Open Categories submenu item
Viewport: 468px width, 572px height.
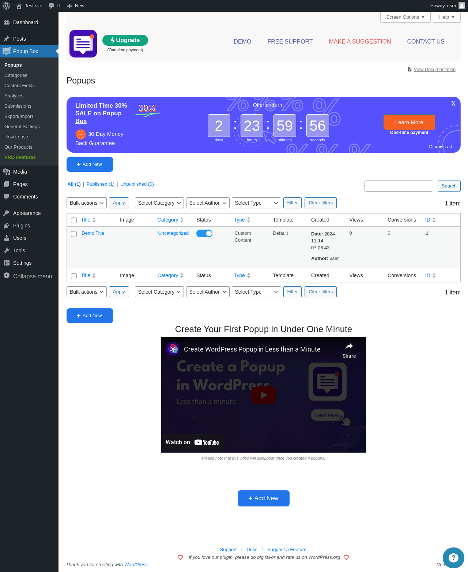coord(16,75)
